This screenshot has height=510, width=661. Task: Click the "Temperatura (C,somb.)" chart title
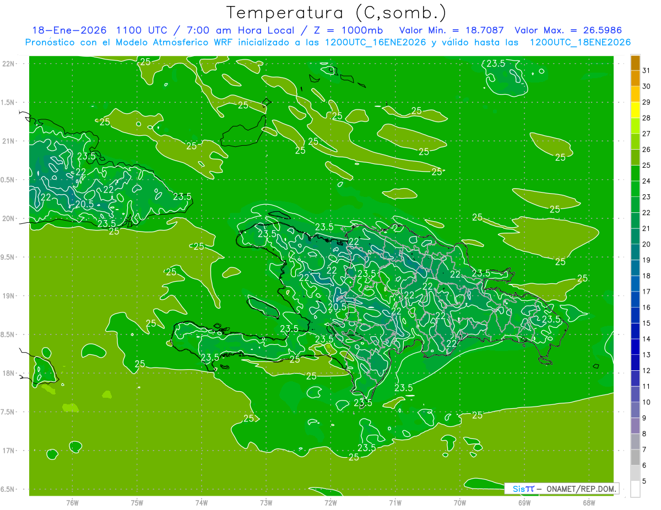coord(336,13)
